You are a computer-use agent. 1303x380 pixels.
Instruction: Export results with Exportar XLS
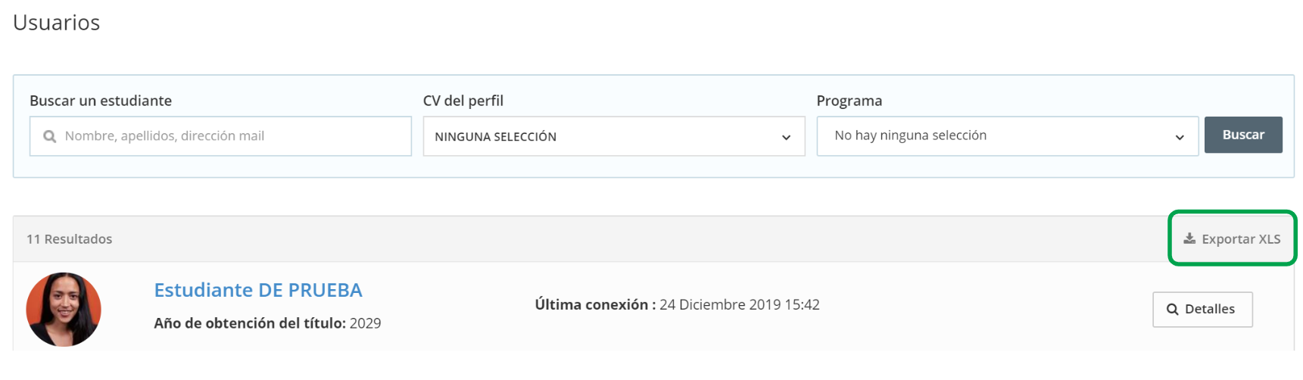1232,238
